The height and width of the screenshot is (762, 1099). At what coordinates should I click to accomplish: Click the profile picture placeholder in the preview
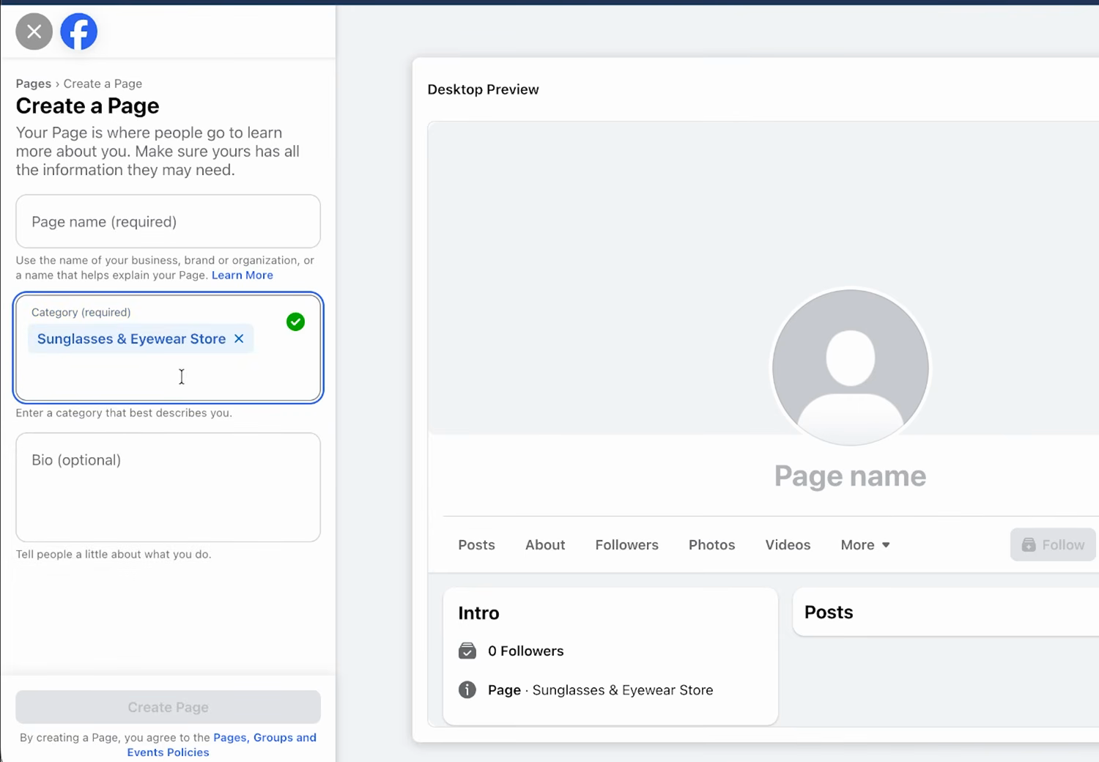click(x=850, y=366)
